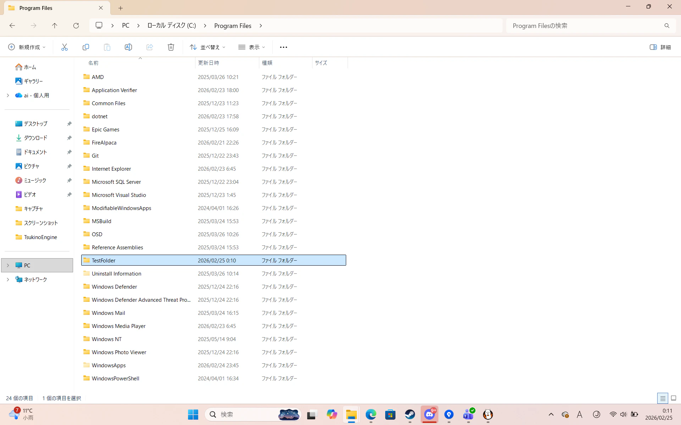681x425 pixels.
Task: Switch to details list view in status bar
Action: click(663, 398)
